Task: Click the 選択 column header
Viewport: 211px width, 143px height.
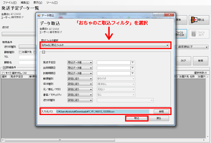Action: coord(5,77)
